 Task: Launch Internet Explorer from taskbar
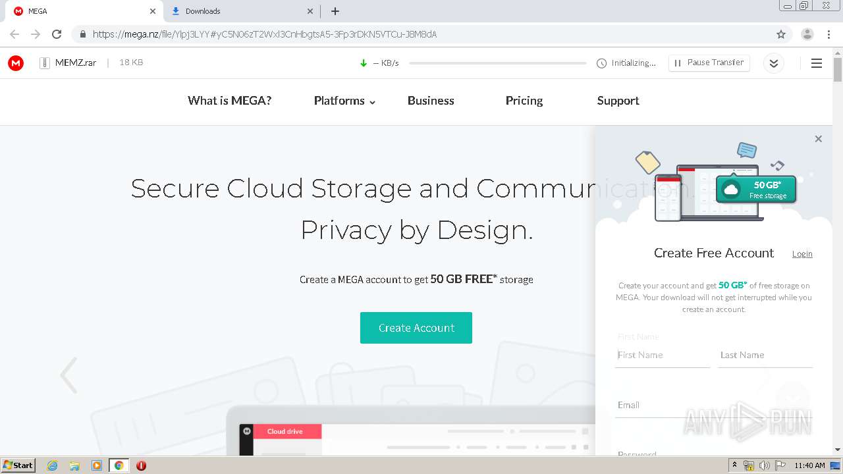53,465
